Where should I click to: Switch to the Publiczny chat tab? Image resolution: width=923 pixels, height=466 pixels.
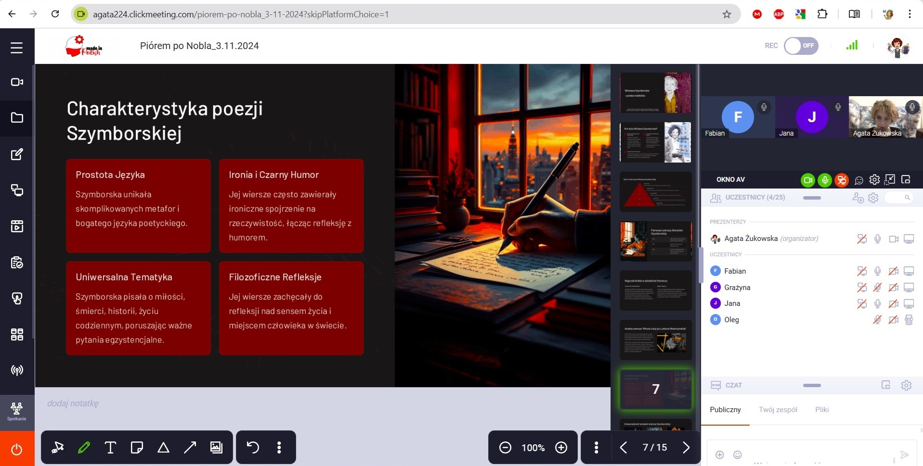[x=725, y=410]
